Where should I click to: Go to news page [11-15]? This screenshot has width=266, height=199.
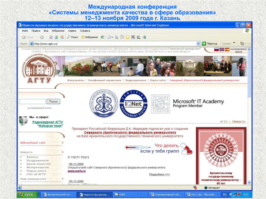click(80, 157)
